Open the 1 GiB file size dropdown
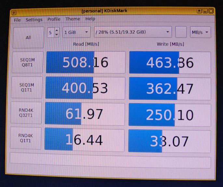The height and width of the screenshot is (187, 223). click(x=77, y=32)
